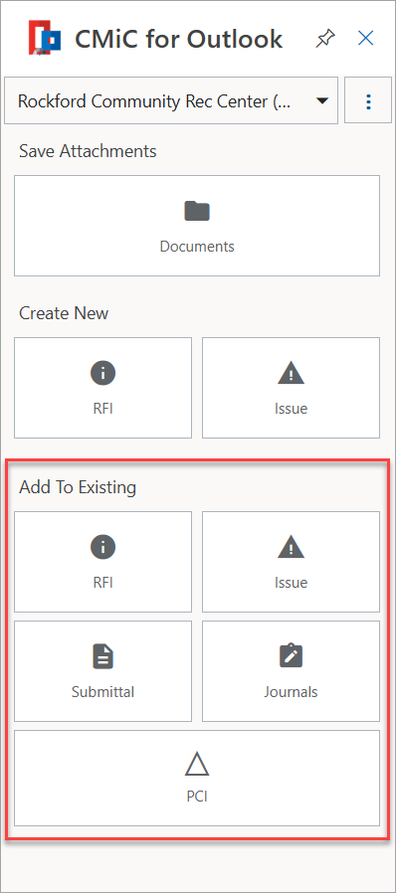Screen dimensions: 396x893
Task: Save attachments to Documents tile
Action: [197, 226]
